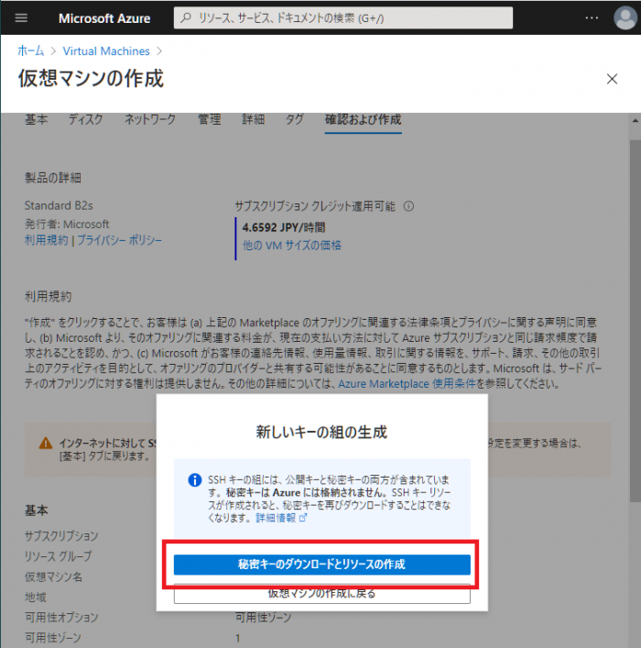Open the Azure portal hamburger menu

tap(22, 18)
